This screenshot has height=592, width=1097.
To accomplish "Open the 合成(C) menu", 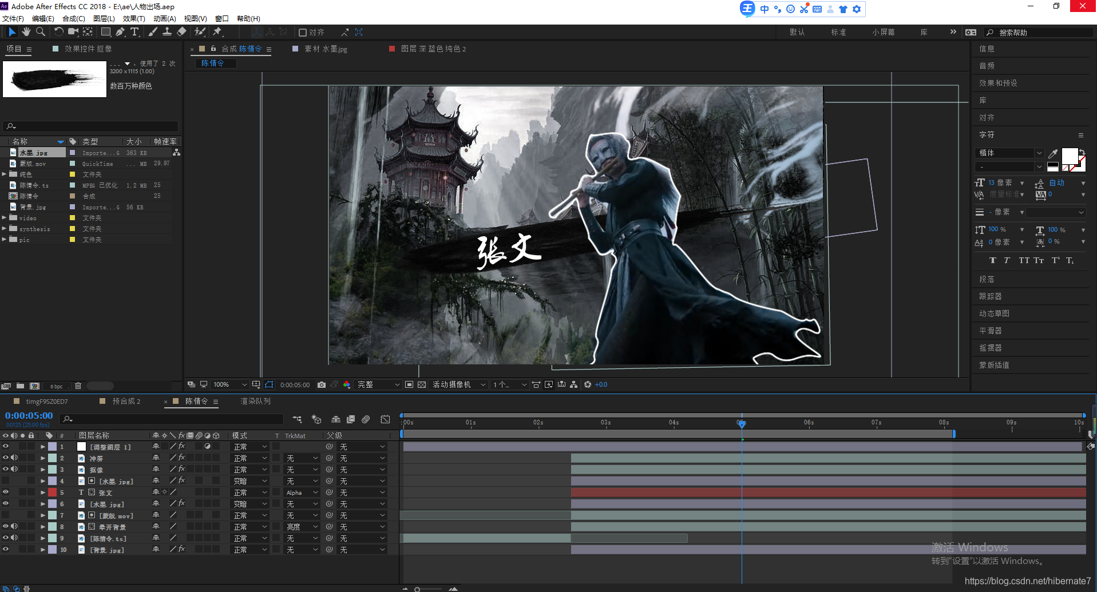I will click(x=73, y=19).
